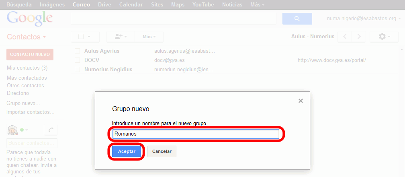The height and width of the screenshot is (177, 405).
Task: Open the settings gear menu
Action: [x=385, y=37]
